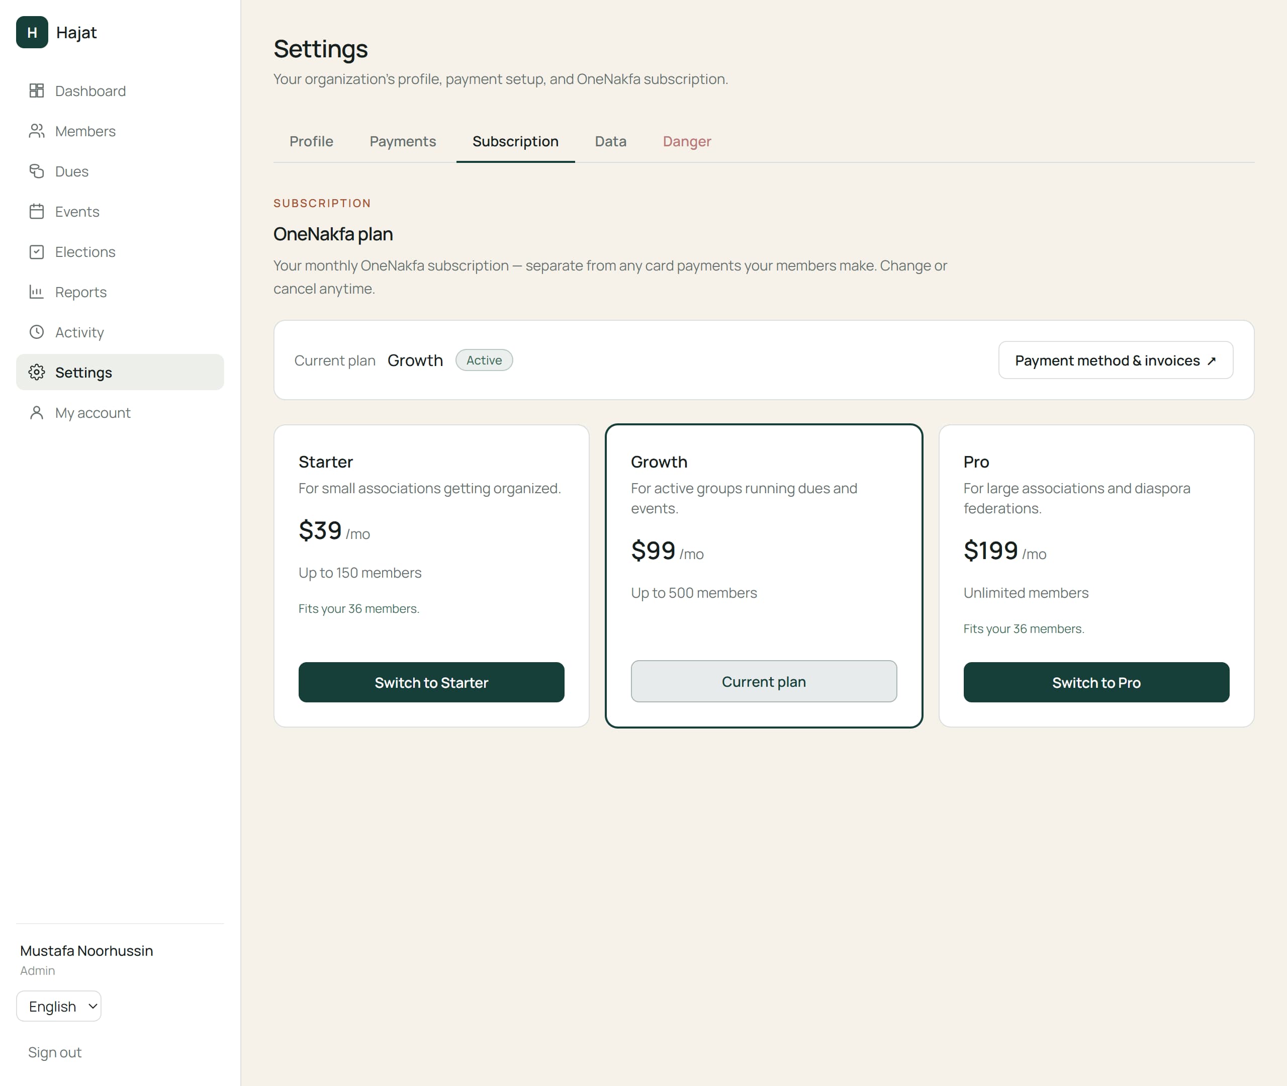Click the Reports bar chart icon
The image size is (1287, 1086).
37,292
